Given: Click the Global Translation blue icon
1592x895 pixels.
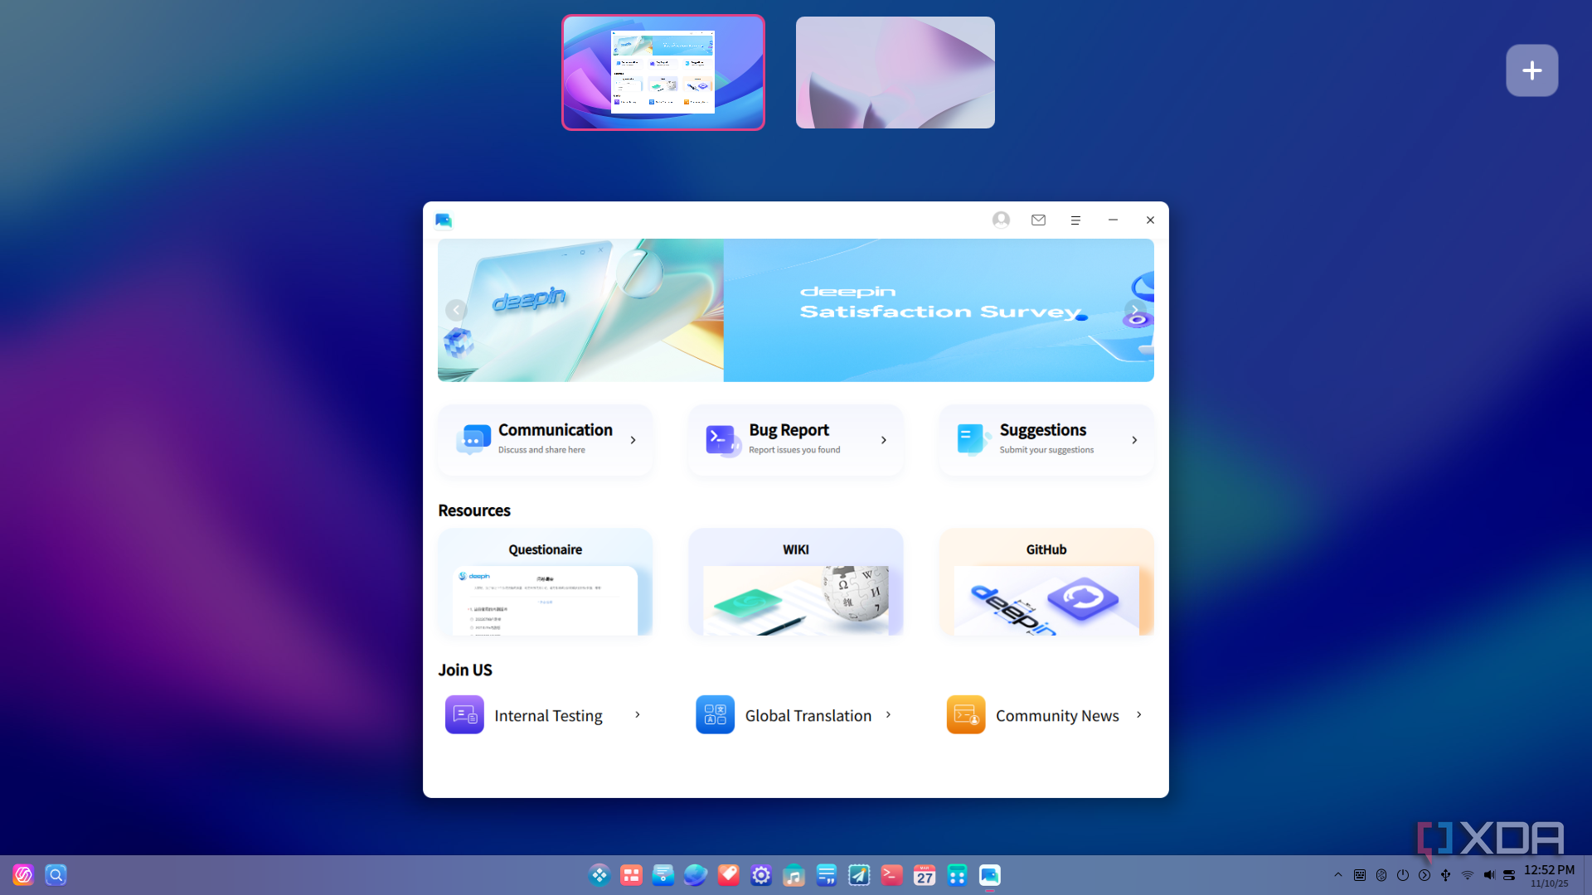Looking at the screenshot, I should 715,714.
